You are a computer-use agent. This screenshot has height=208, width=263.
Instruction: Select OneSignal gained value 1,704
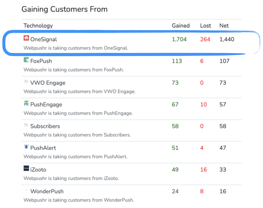point(179,39)
